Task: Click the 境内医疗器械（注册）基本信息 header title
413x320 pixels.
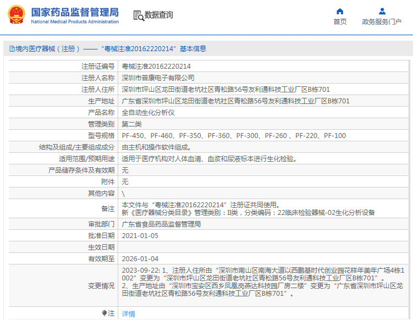Action: point(111,49)
